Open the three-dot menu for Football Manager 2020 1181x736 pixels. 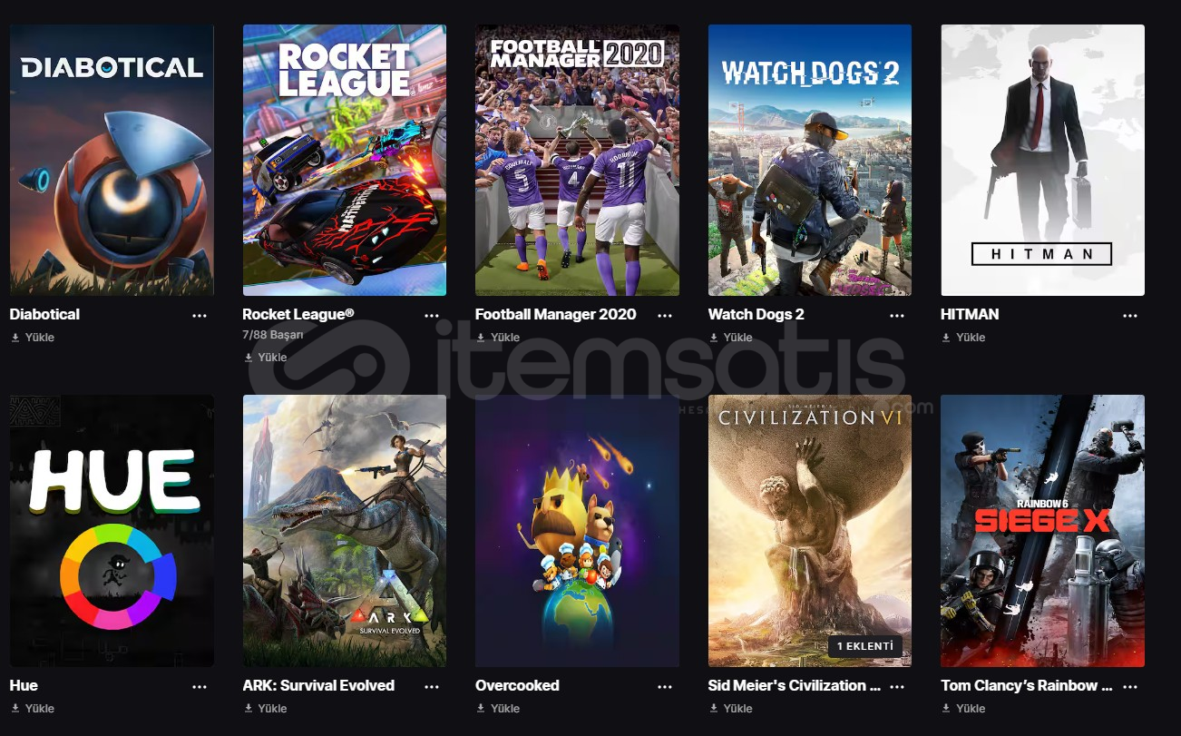[x=665, y=316]
